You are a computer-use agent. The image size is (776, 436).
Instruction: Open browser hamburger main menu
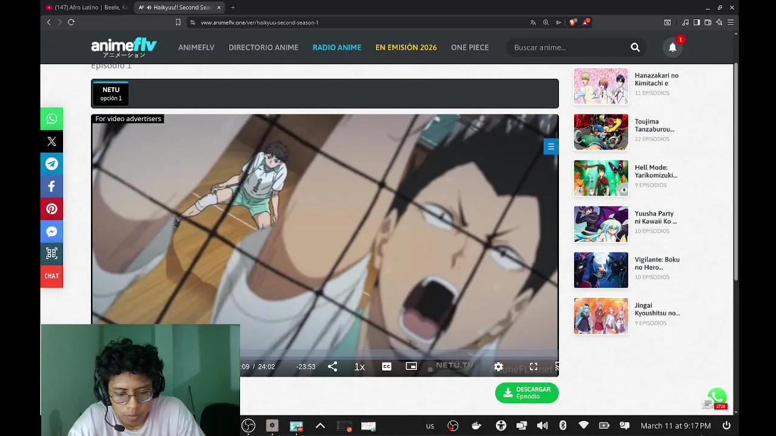point(731,22)
